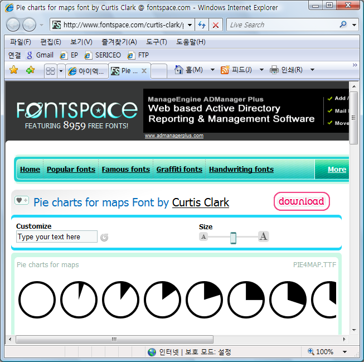Open the SERICEO favorite link
364x362 pixels.
(103, 55)
